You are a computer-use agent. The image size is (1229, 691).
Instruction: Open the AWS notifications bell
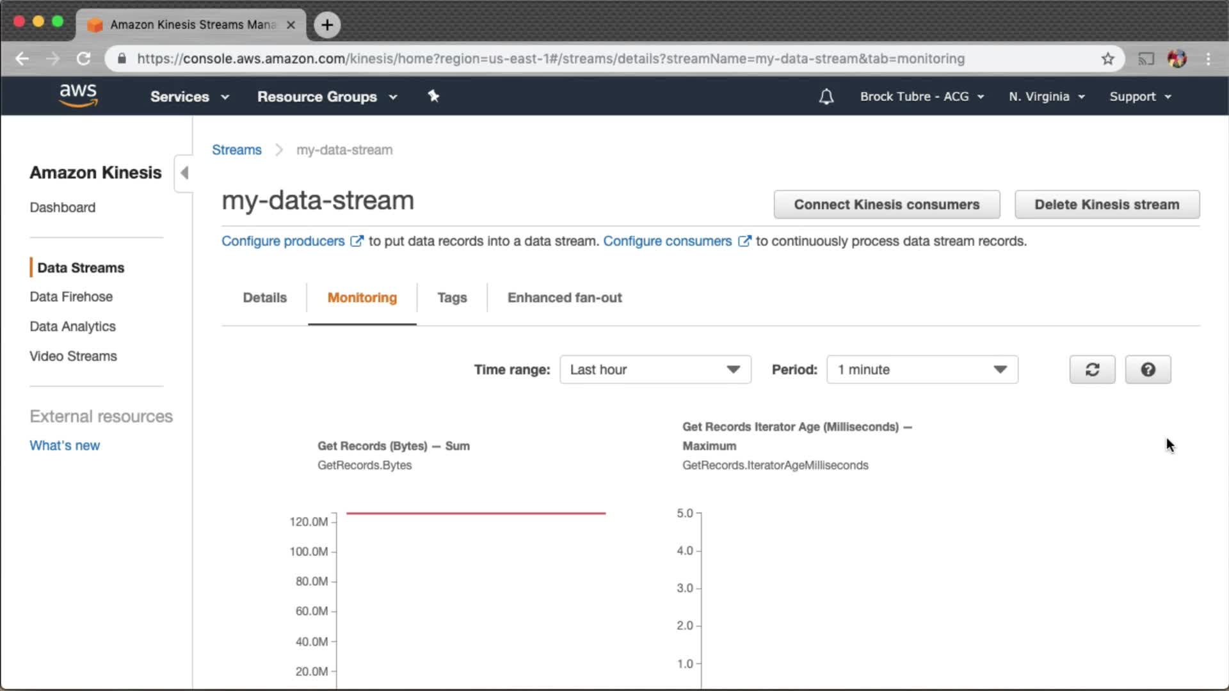click(826, 97)
